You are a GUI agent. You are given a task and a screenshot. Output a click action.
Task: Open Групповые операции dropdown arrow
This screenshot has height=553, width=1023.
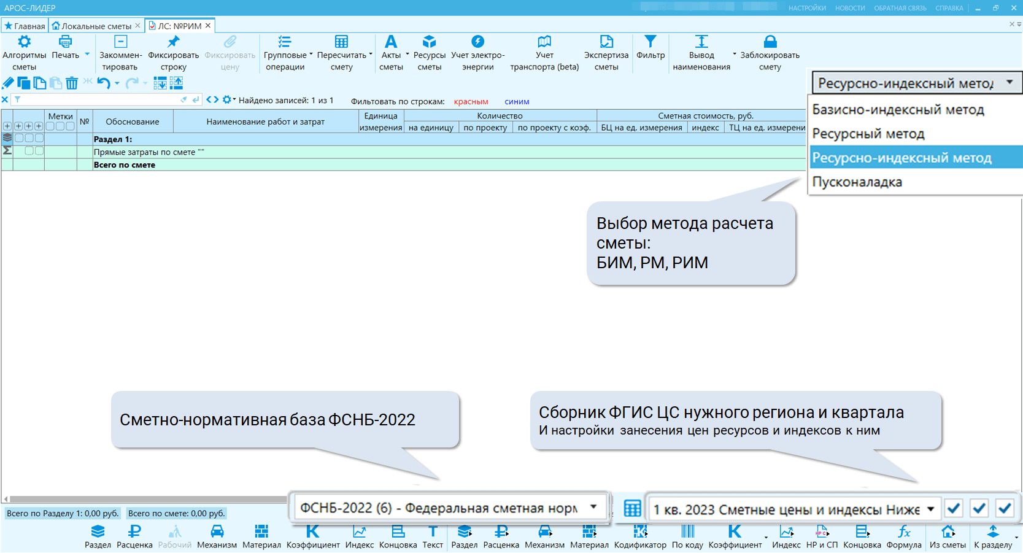point(311,54)
